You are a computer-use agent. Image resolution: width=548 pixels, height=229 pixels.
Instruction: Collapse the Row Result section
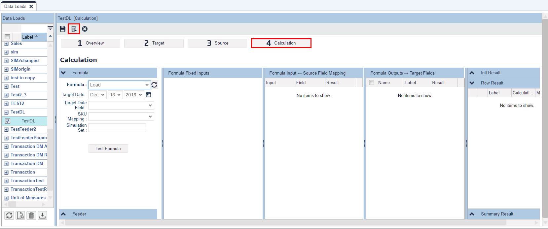point(472,83)
